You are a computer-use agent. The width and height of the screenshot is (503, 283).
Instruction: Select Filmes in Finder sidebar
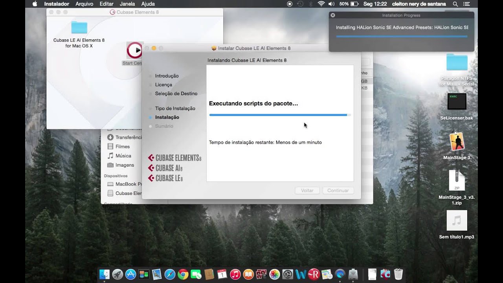119,147
